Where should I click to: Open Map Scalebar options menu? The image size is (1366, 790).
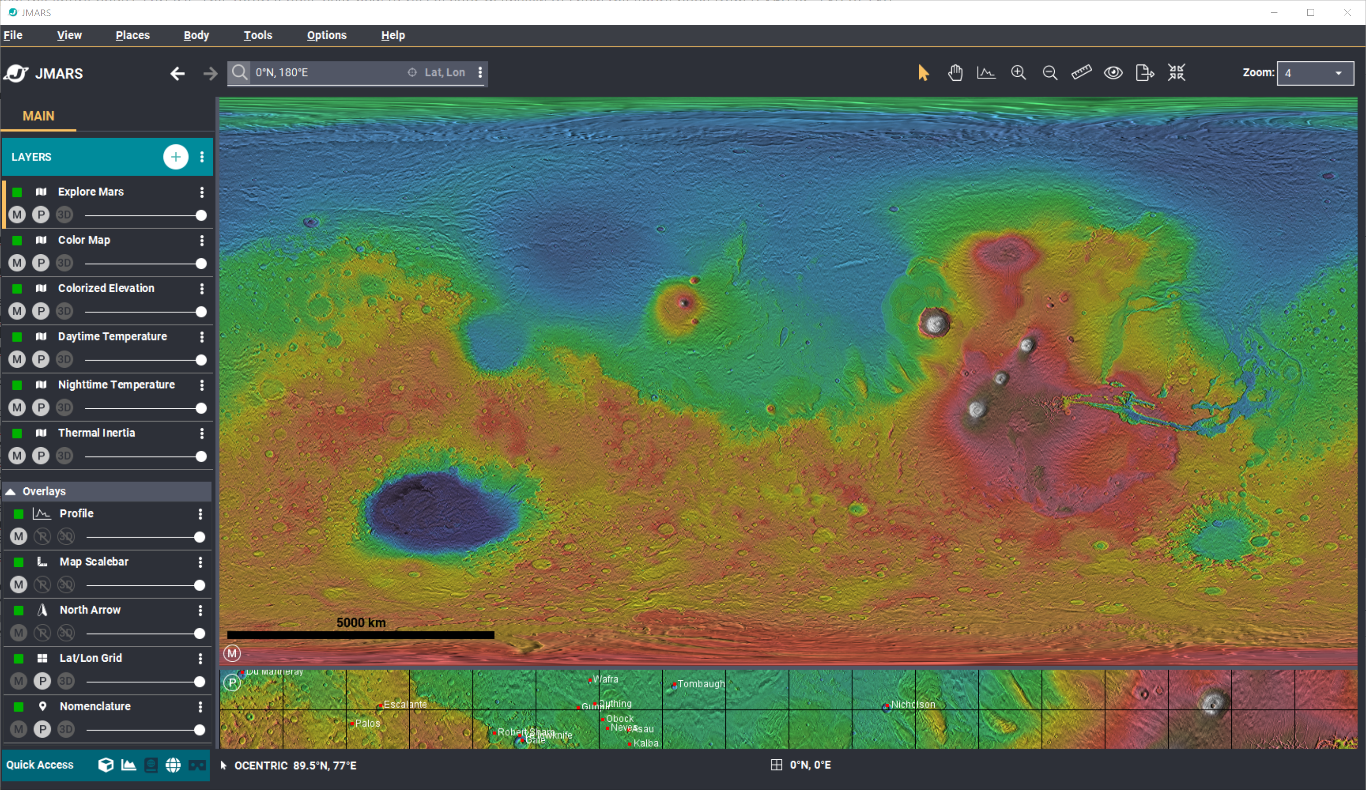201,562
